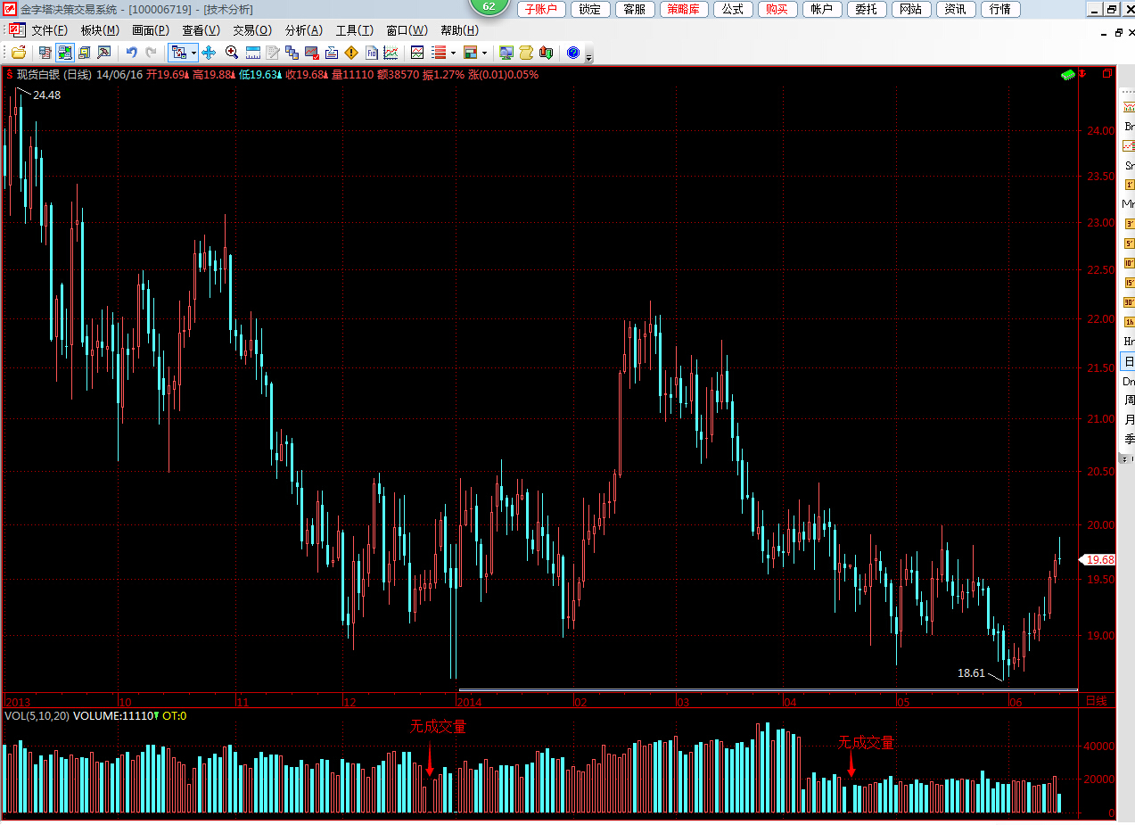The image size is (1135, 825).
Task: Click the Fid document icon
Action: point(372,53)
